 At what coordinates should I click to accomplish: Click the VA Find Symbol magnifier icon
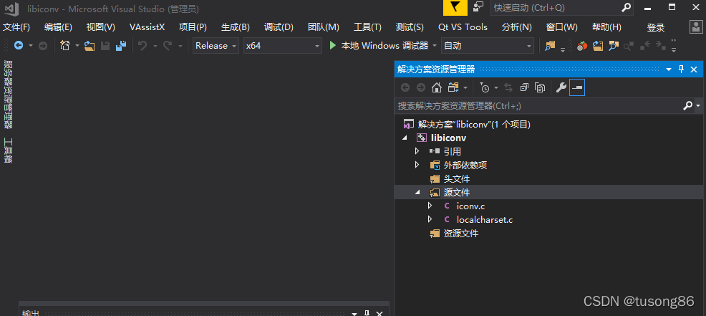click(x=613, y=46)
